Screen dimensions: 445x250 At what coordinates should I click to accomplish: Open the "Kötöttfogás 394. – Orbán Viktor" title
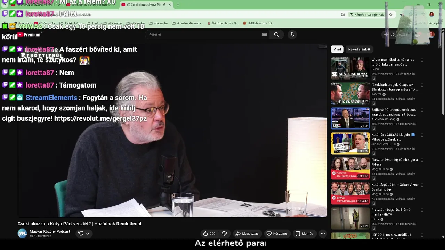point(395,187)
